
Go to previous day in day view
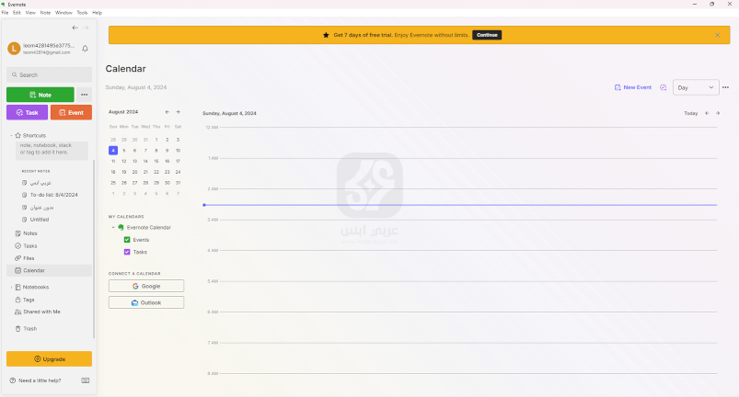[707, 113]
